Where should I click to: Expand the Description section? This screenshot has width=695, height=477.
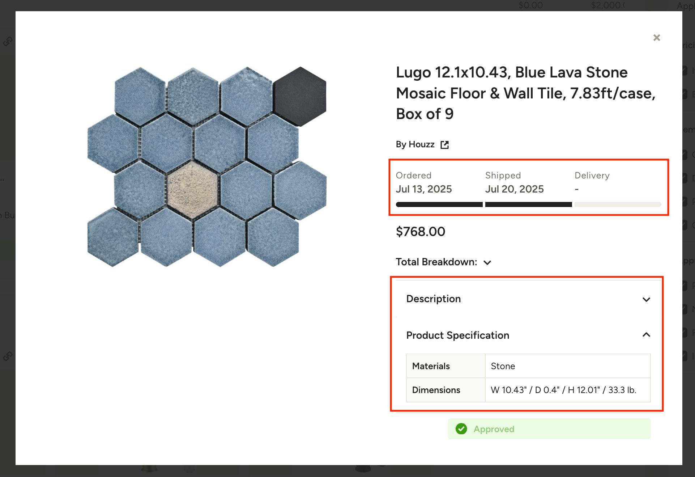646,299
